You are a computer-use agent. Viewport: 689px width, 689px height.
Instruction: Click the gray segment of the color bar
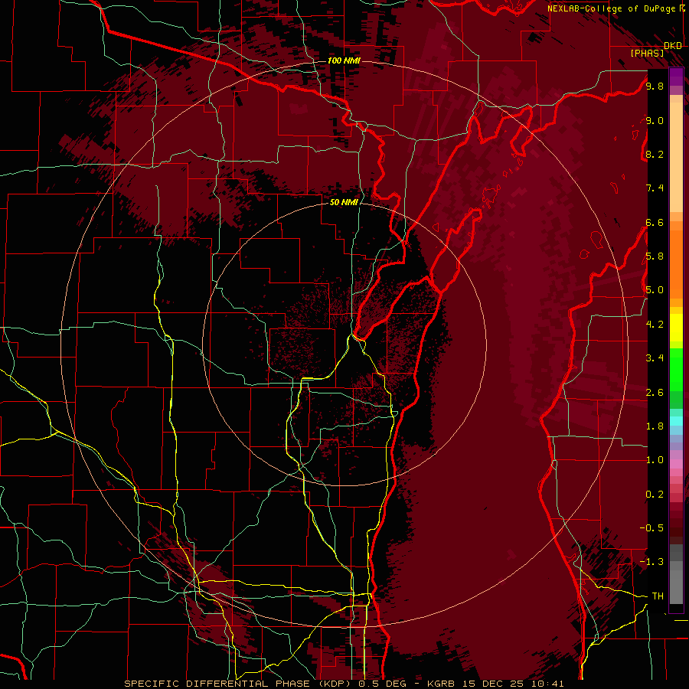point(676,576)
